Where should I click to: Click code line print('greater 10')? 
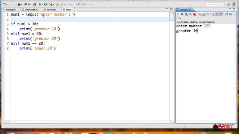[x=40, y=29]
